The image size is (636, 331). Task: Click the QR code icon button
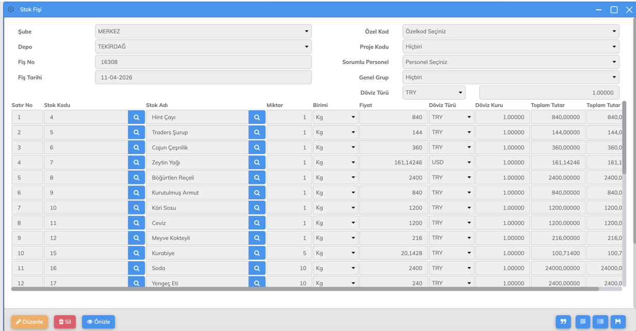point(582,322)
